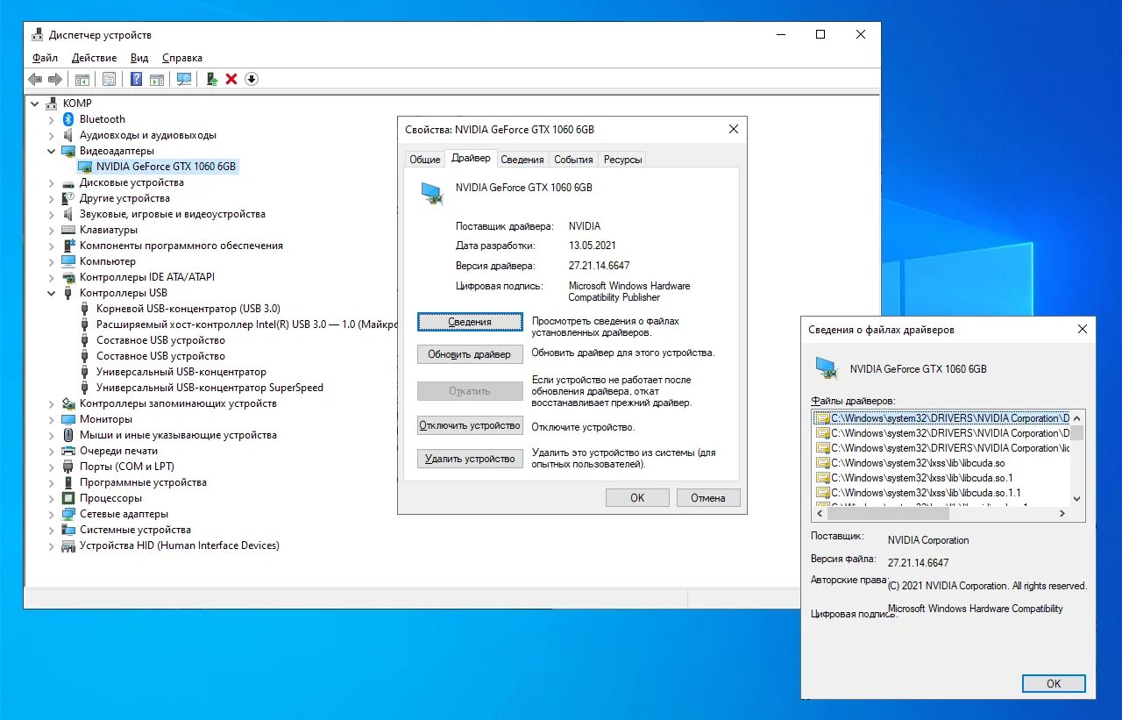This screenshot has height=720, width=1122.
Task: Switch to the Общие tab
Action: pyautogui.click(x=425, y=160)
